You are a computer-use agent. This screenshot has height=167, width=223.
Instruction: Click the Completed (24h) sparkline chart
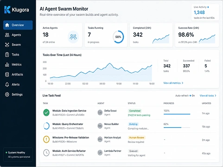point(161,39)
